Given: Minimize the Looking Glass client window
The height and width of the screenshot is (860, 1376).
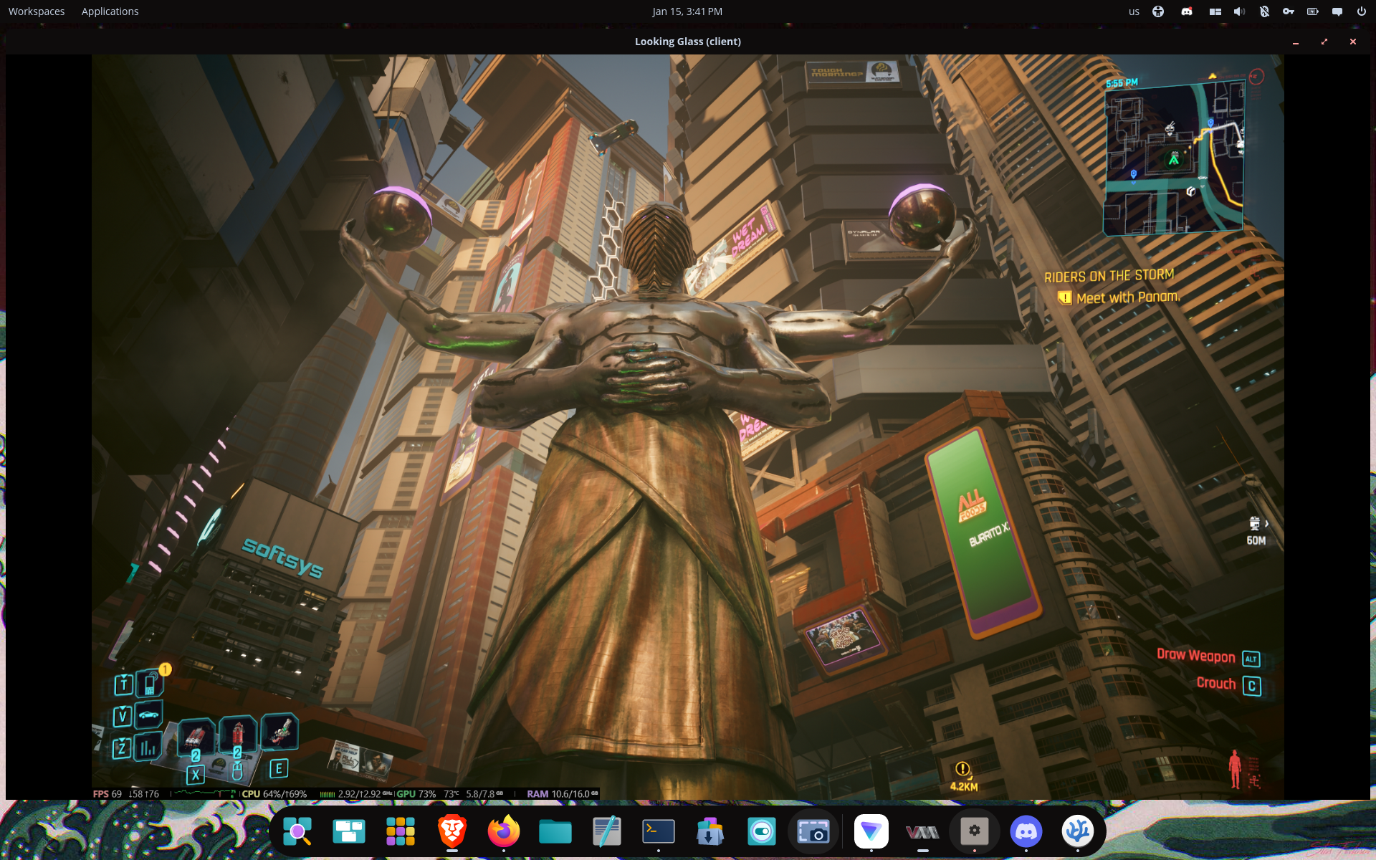Looking at the screenshot, I should click(1296, 42).
